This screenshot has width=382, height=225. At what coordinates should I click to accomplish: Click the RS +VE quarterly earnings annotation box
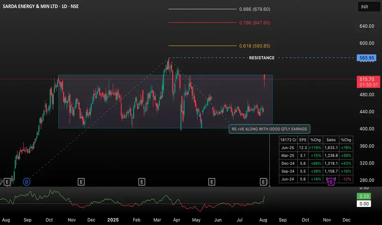coord(269,129)
